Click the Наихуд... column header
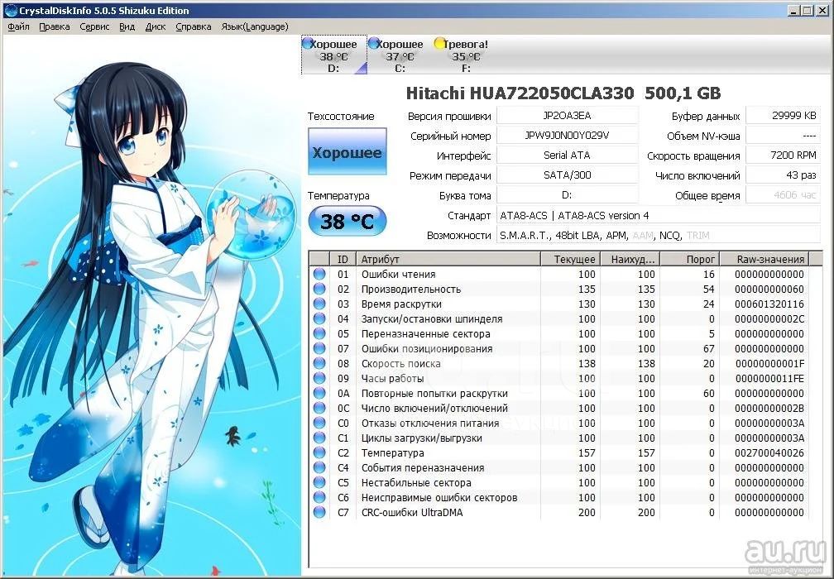 click(630, 259)
